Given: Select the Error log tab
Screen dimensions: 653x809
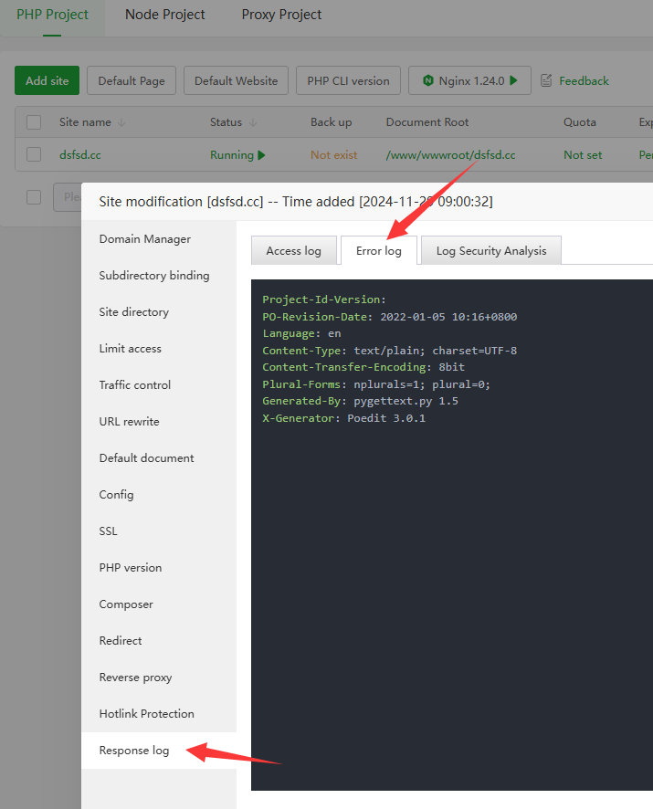Looking at the screenshot, I should point(378,251).
